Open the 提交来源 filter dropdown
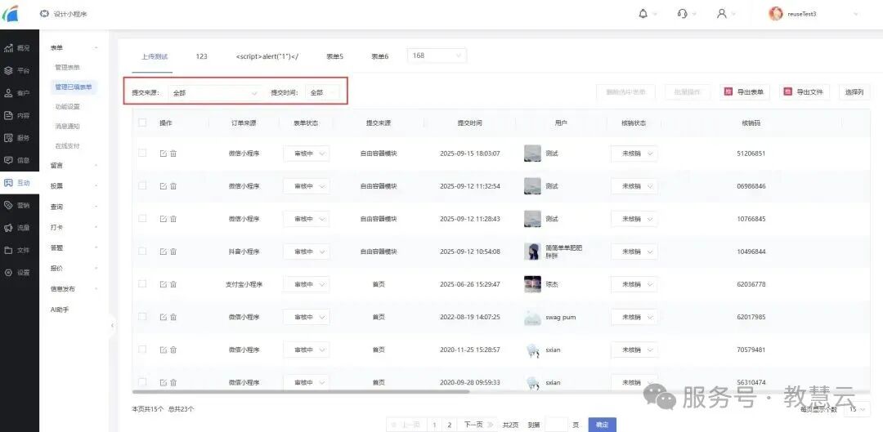Viewport: 883px width, 432px height. coord(216,93)
